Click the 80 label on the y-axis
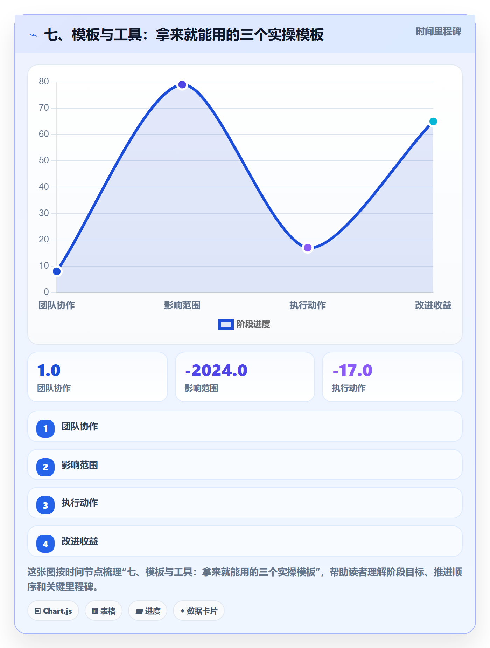The width and height of the screenshot is (490, 648). (x=44, y=82)
